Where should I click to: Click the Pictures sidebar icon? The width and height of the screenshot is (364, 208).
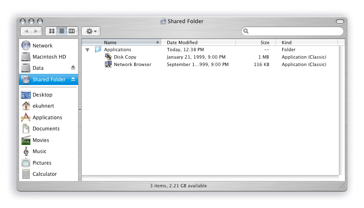pyautogui.click(x=26, y=163)
